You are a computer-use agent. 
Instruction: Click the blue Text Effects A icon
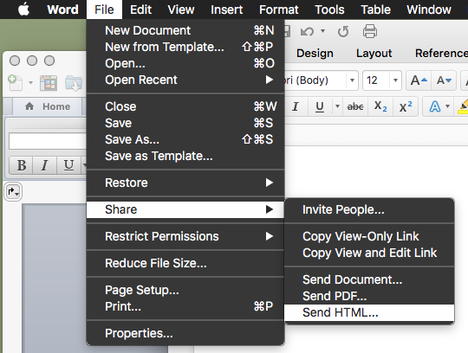click(x=435, y=106)
